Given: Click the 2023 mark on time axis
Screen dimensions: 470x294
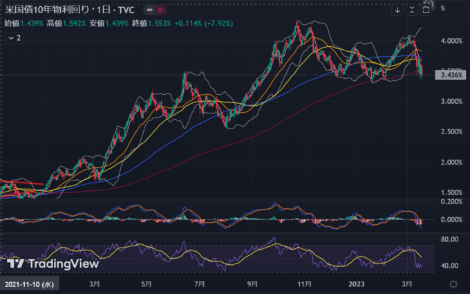Looking at the screenshot, I should (x=357, y=284).
